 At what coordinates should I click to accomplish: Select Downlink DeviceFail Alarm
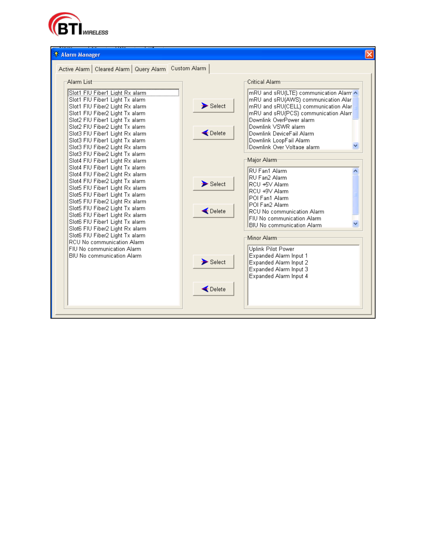tap(300, 134)
